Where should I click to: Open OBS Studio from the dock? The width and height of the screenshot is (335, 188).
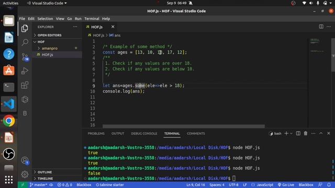9,154
